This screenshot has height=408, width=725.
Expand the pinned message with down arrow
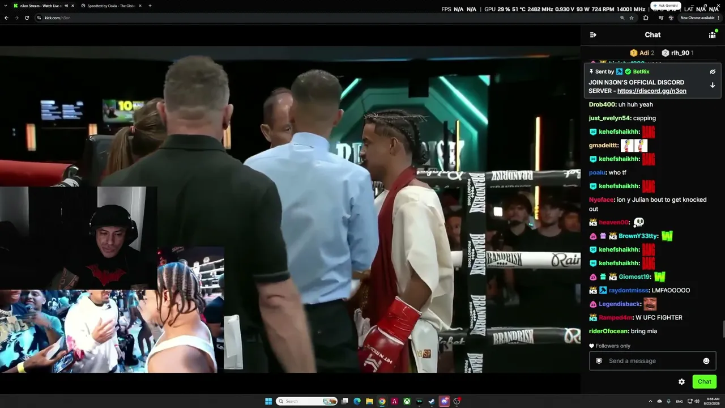713,86
